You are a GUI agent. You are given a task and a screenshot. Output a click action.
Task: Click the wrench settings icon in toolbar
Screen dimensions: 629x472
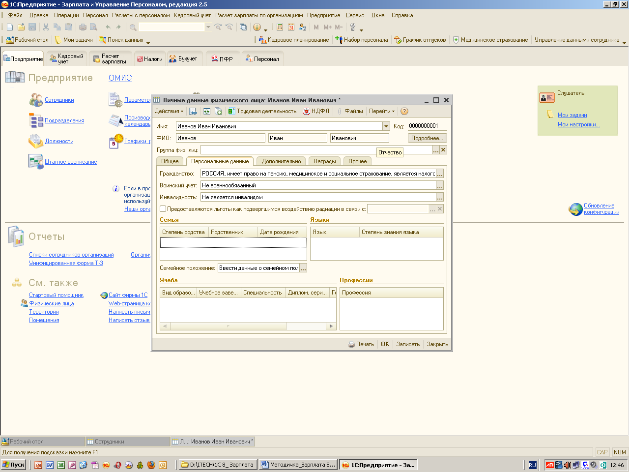(353, 27)
